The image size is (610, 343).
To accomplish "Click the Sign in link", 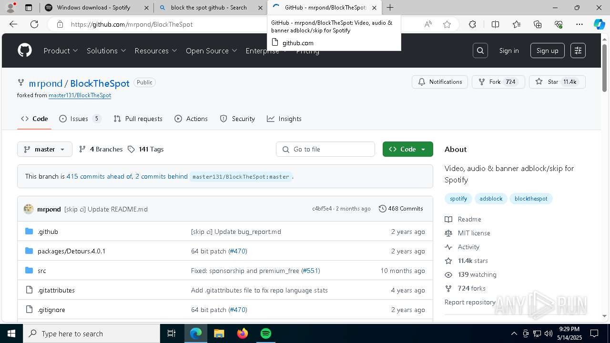I will pyautogui.click(x=509, y=50).
